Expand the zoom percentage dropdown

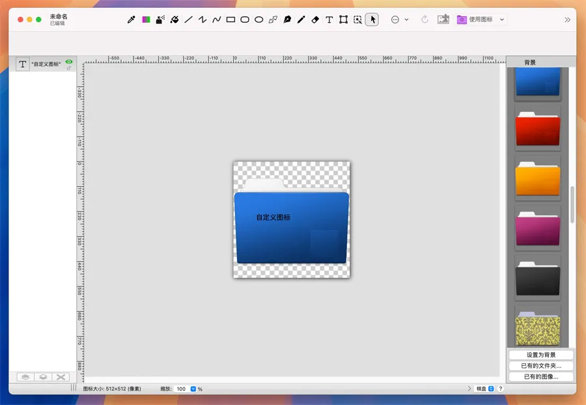coord(193,389)
